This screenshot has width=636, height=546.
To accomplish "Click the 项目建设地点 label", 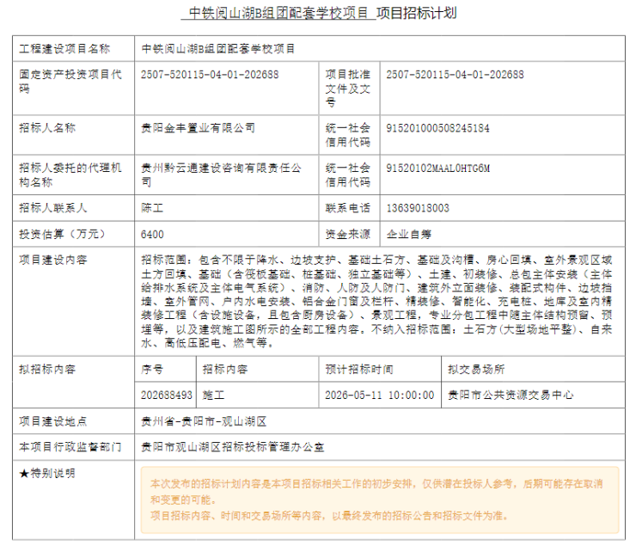I will (52, 421).
